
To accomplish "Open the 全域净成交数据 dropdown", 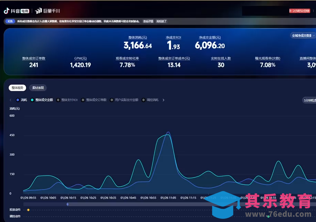I will coord(303,35).
